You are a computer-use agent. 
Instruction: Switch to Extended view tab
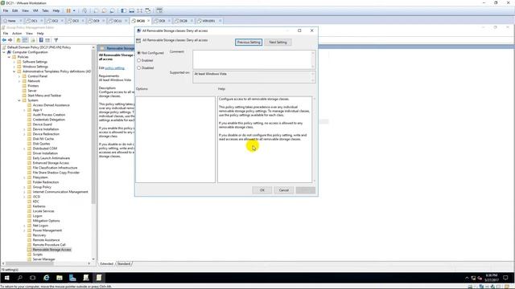[107, 264]
